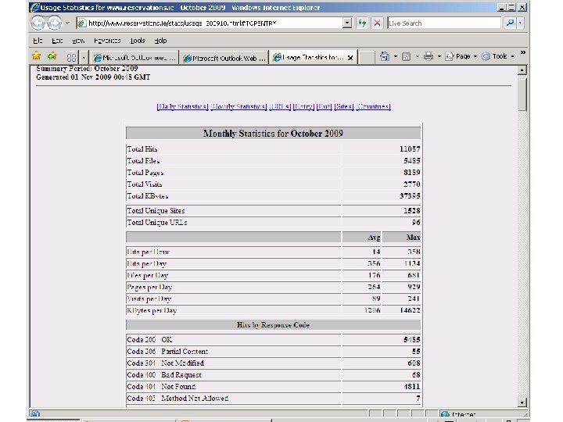Viewport: 563px width, 422px height.
Task: Click the Add to Favorites icon
Action: click(x=52, y=56)
